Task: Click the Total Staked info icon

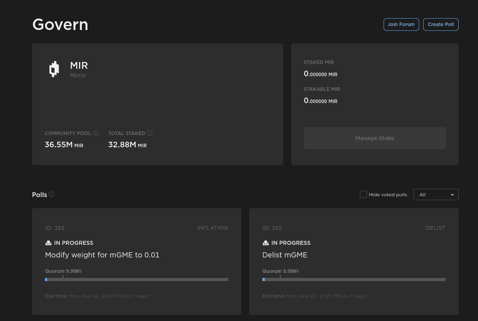Action: (149, 133)
